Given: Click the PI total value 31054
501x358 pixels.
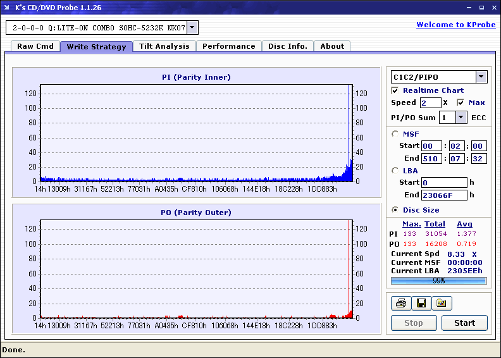Looking at the screenshot, I should click(x=436, y=234).
